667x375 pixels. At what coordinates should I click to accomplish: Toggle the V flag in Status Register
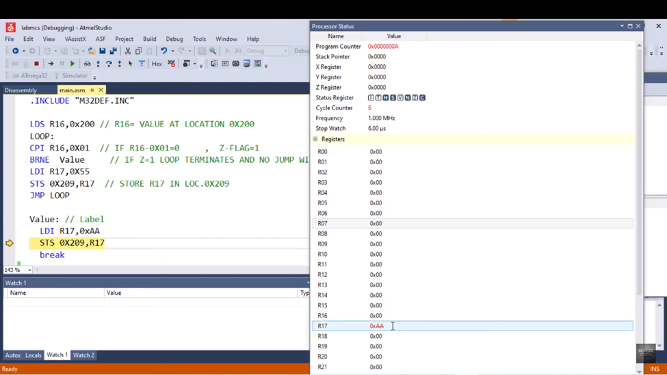(x=400, y=98)
